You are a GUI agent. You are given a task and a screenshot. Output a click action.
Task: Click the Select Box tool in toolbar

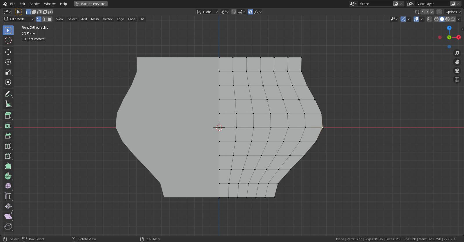pyautogui.click(x=8, y=30)
